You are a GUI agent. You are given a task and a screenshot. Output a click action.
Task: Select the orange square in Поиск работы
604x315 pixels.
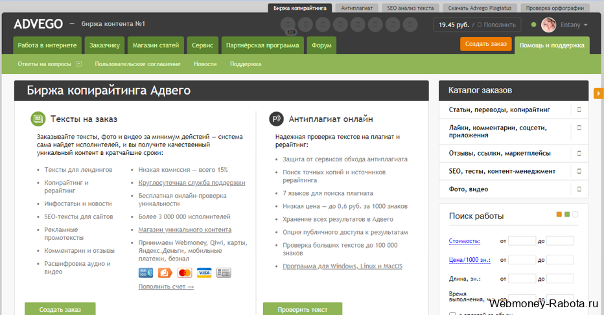(559, 215)
